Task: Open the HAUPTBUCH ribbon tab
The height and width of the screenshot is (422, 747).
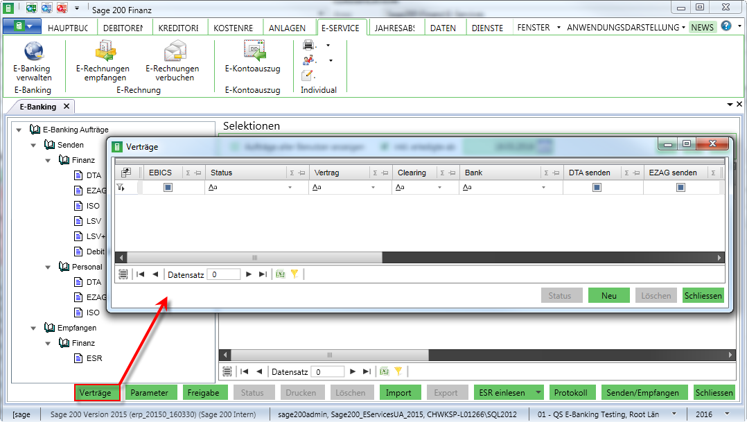Action: (x=68, y=28)
